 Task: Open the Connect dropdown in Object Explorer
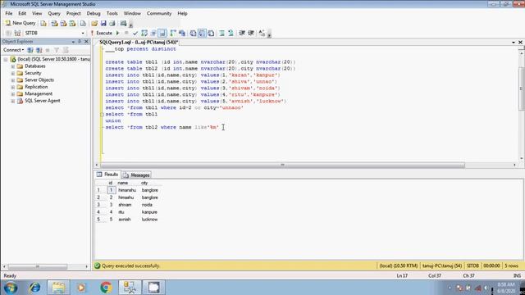click(13, 50)
